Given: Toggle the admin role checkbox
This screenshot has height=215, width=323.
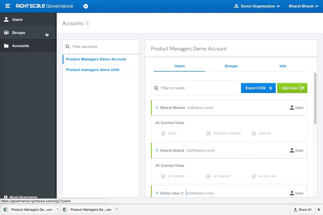Looking at the screenshot, I should pyautogui.click(x=163, y=133).
